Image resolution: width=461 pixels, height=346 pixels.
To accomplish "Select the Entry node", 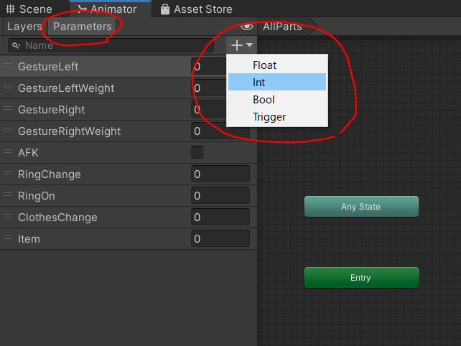I will (361, 278).
